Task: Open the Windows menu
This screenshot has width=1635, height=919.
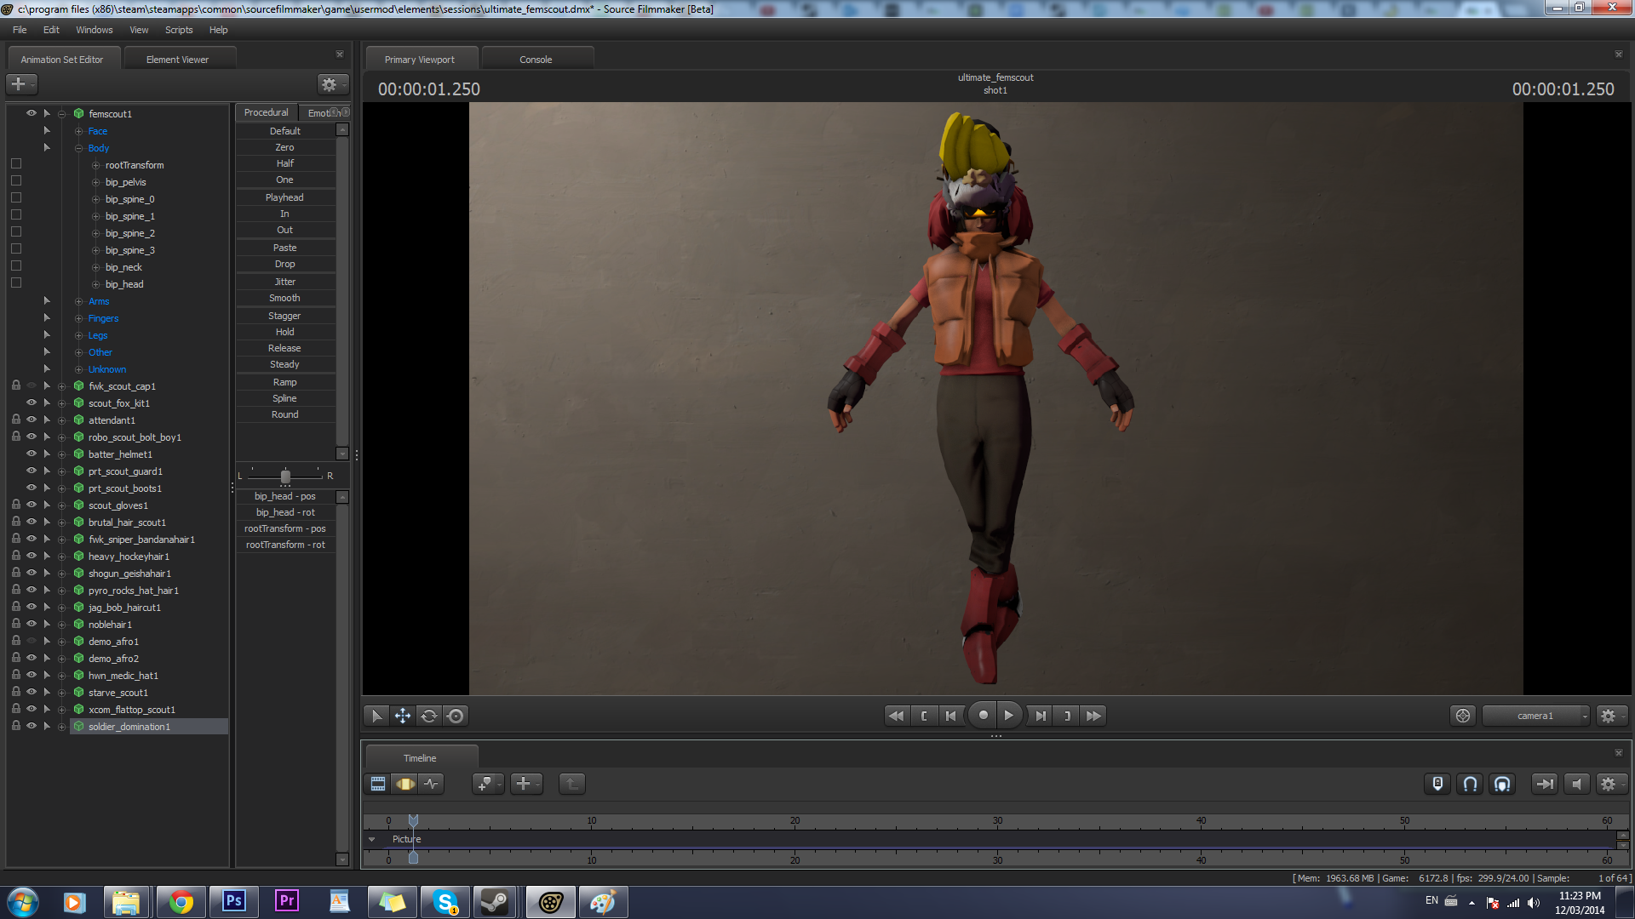Action: (x=94, y=30)
